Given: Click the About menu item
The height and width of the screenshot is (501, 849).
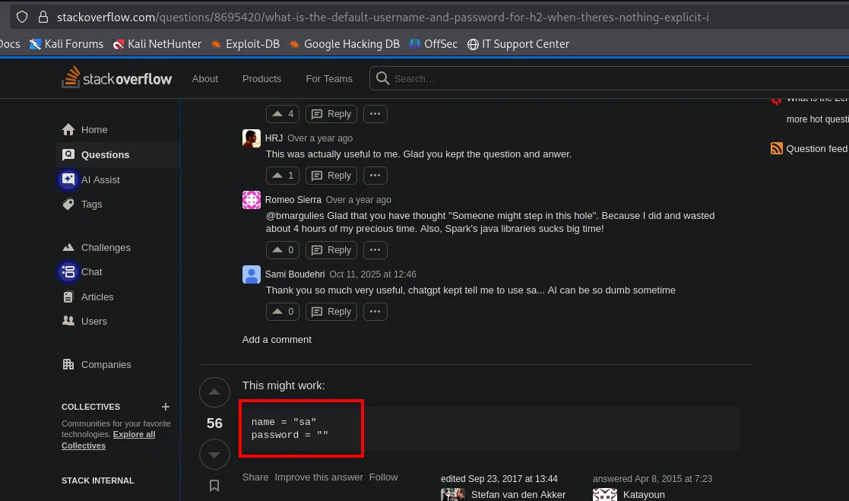Looking at the screenshot, I should coord(204,78).
